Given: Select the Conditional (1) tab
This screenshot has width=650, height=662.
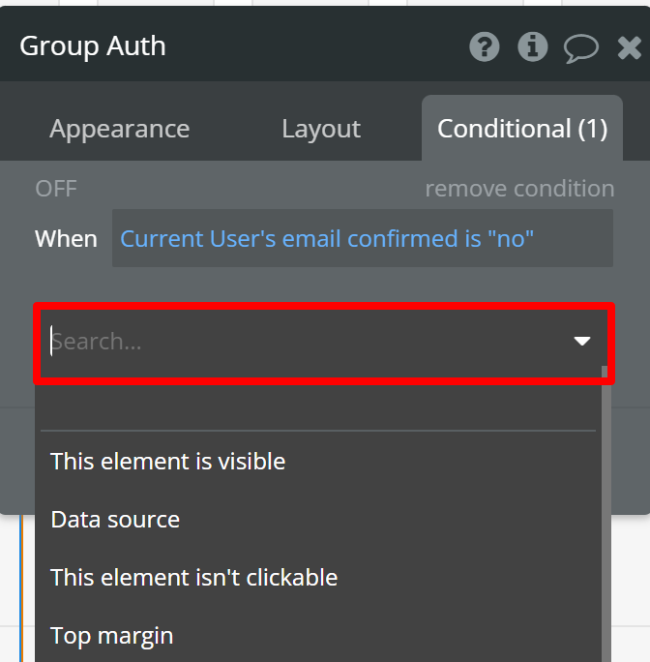Looking at the screenshot, I should 522,129.
